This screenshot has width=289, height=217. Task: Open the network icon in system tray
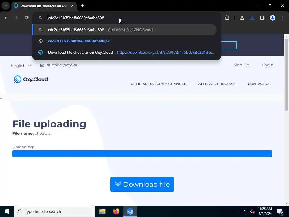[246, 211]
